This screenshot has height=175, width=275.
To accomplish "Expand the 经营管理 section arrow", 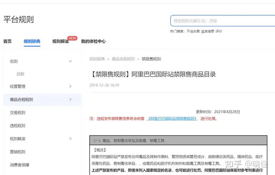I will (x=70, y=86).
